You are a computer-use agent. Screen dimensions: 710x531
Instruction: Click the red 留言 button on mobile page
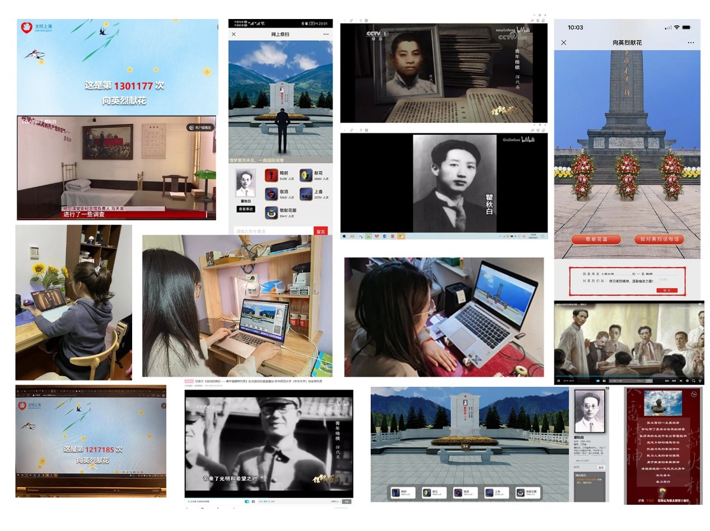click(x=320, y=231)
